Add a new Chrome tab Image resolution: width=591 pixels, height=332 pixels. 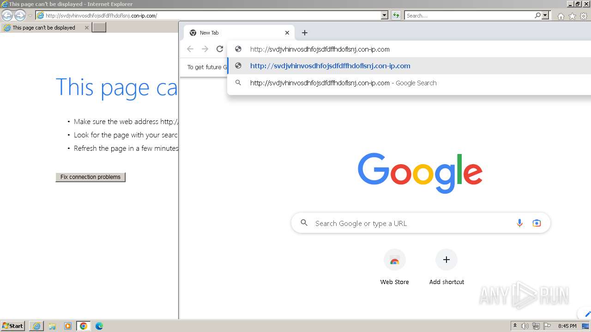pos(305,33)
